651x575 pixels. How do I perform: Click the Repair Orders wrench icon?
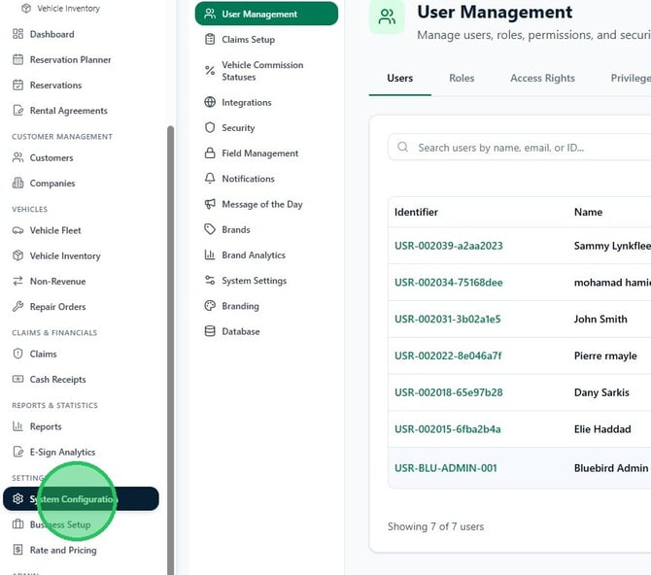click(x=17, y=306)
